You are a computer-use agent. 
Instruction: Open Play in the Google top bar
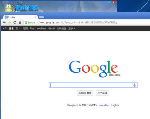tap(32, 28)
